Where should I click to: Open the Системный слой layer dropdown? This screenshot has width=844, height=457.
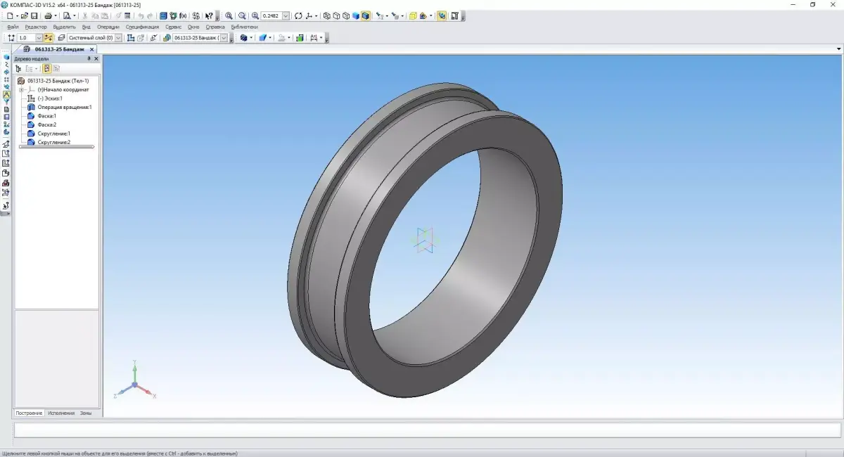click(117, 37)
